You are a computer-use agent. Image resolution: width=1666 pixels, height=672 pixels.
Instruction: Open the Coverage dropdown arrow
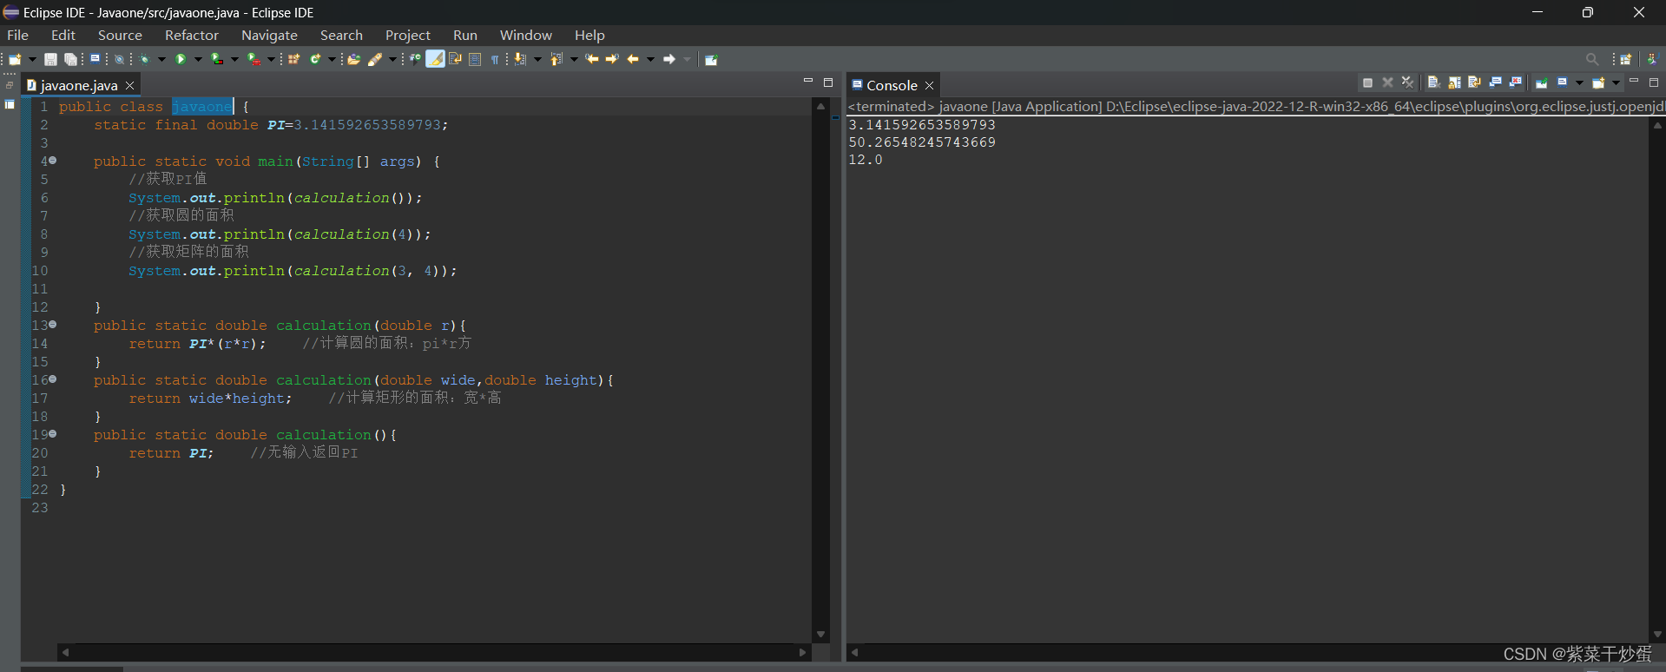(234, 59)
